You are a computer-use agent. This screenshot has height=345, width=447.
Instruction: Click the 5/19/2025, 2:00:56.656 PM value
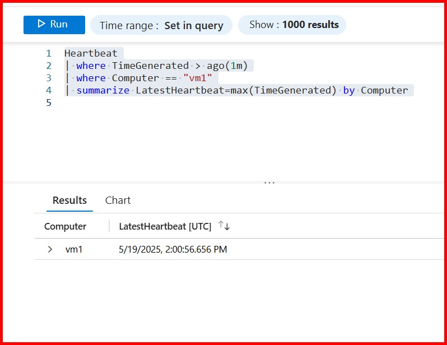173,249
